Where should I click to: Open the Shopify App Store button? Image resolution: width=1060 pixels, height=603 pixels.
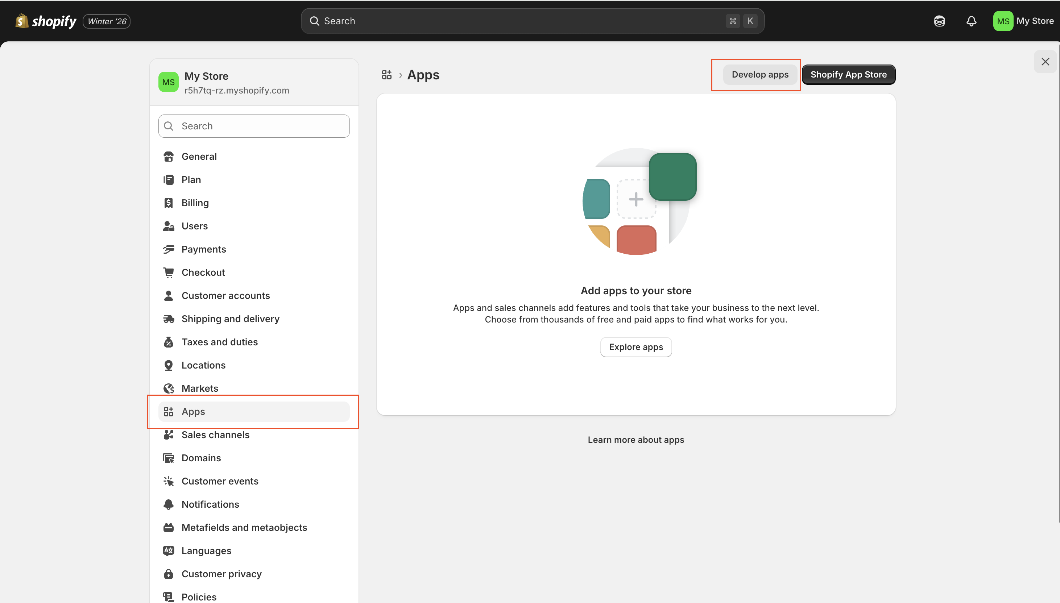tap(848, 75)
